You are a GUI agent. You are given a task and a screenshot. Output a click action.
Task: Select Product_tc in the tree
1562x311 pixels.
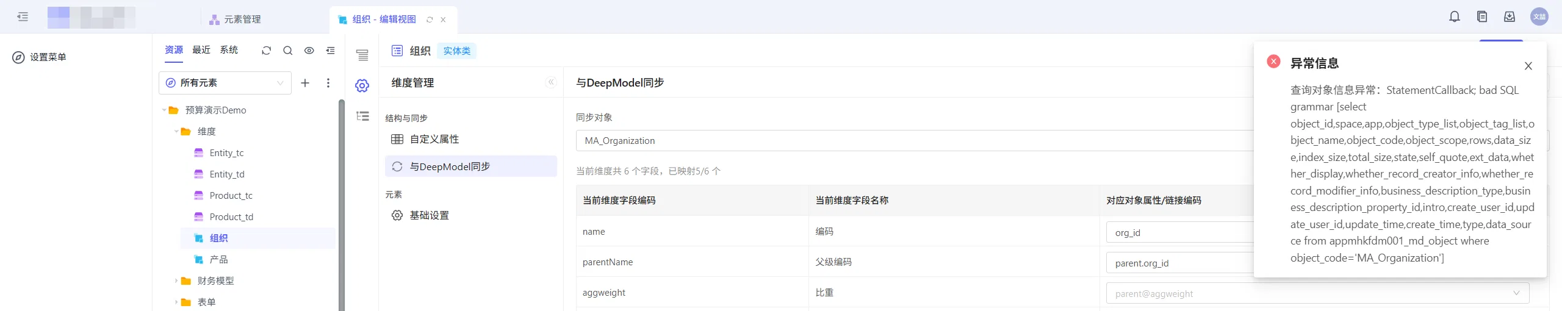[x=231, y=196]
